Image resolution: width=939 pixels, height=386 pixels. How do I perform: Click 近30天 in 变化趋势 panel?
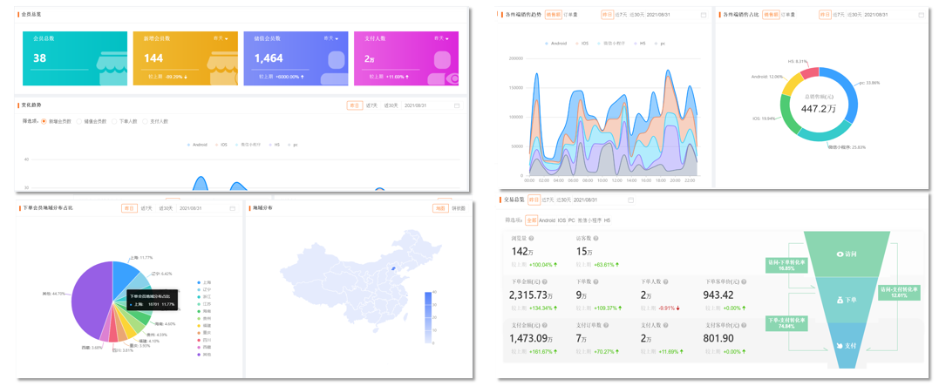tap(390, 105)
